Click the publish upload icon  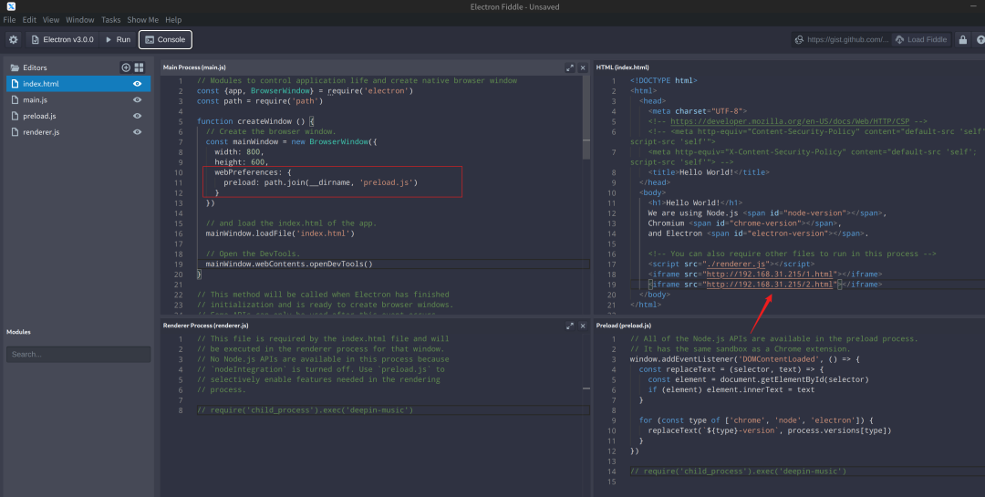coord(980,39)
